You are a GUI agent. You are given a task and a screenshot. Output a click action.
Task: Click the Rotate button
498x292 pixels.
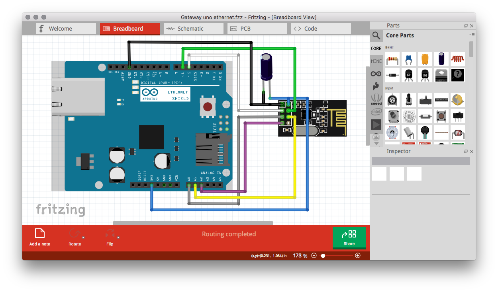(x=75, y=237)
